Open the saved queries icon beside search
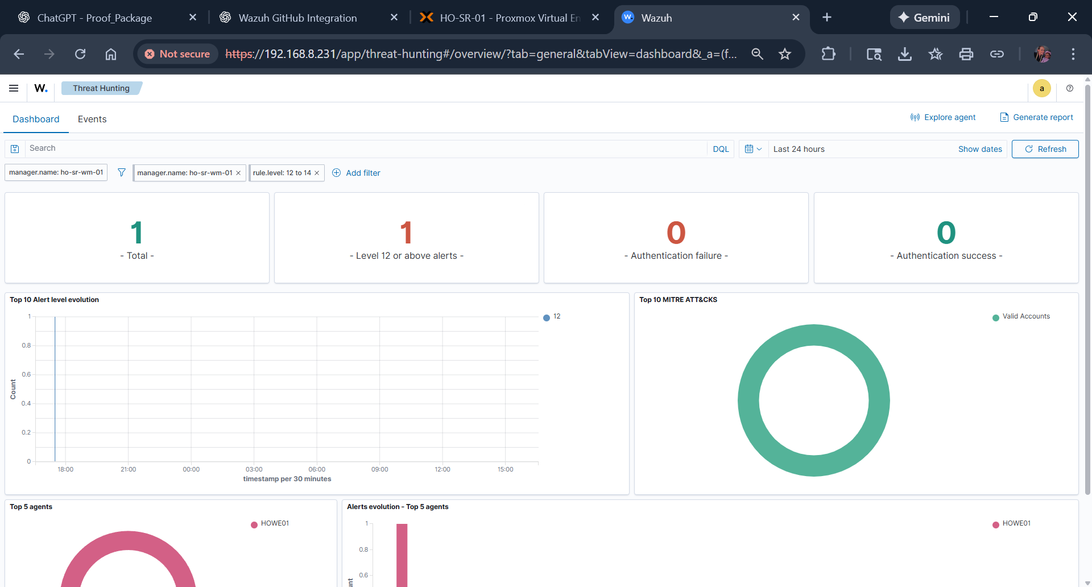 [14, 148]
